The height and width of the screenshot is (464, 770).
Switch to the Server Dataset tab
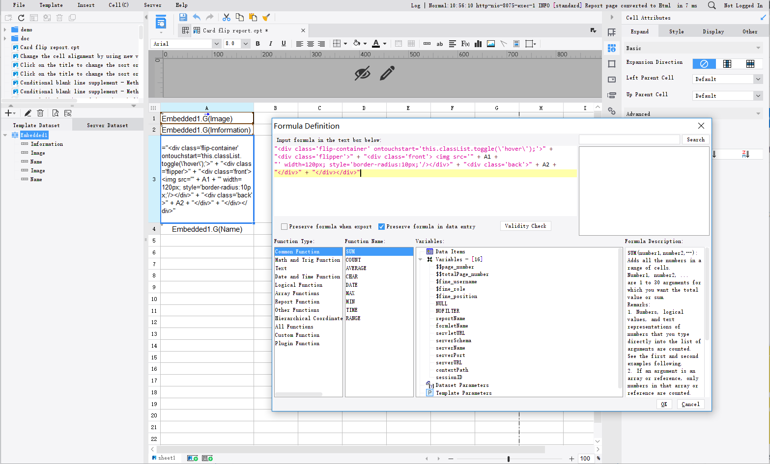pos(107,125)
